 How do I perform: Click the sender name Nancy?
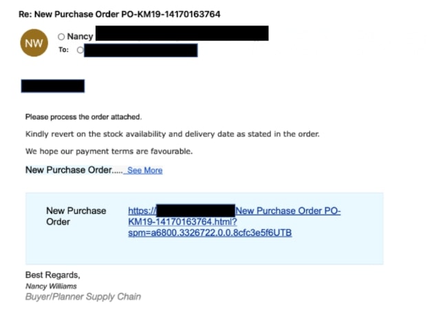80,36
